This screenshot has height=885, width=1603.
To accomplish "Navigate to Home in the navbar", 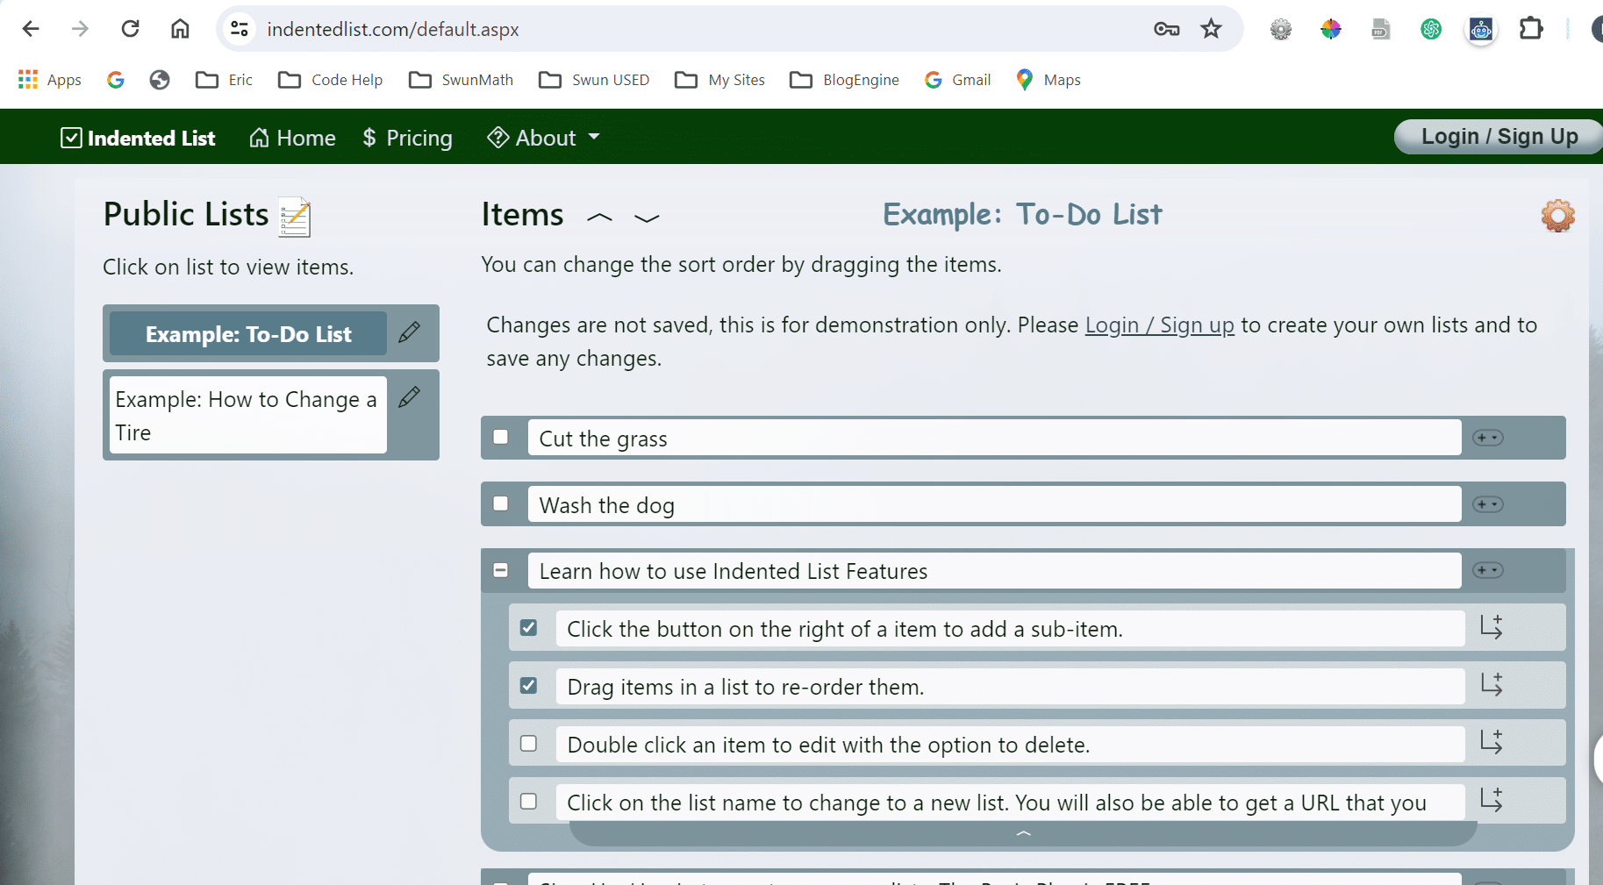I will click(293, 138).
